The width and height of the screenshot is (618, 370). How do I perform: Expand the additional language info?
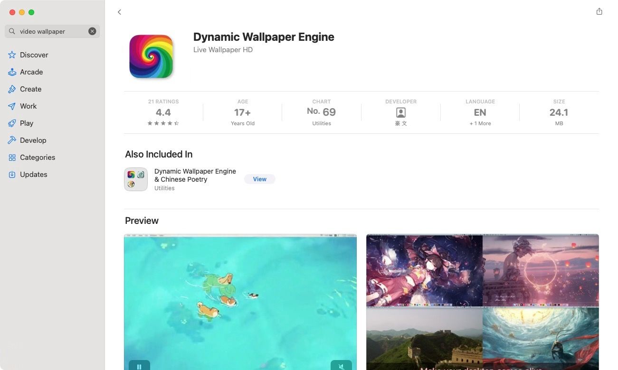[x=480, y=123]
